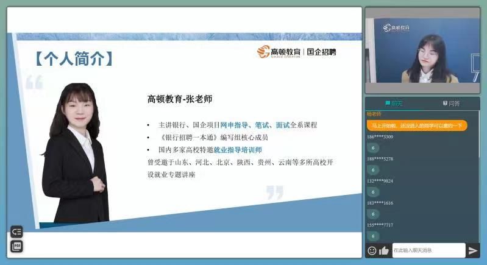Image resolution: width=487 pixels, height=265 pixels.
Task: Click the 杨老师 sender name in chat
Action: click(x=374, y=115)
